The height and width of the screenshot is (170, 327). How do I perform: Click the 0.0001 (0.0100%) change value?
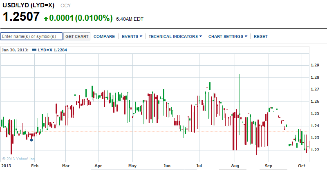81,18
